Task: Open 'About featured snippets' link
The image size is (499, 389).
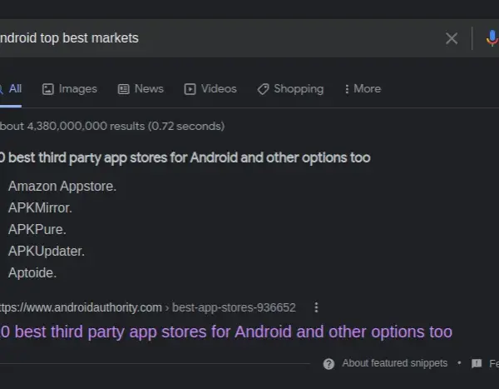Action: (x=394, y=363)
